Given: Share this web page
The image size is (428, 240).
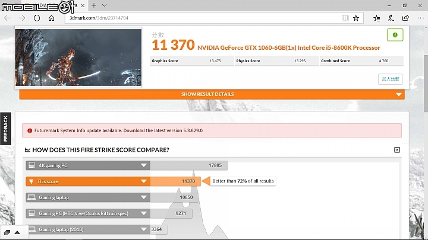Looking at the screenshot, I should pyautogui.click(x=405, y=18).
